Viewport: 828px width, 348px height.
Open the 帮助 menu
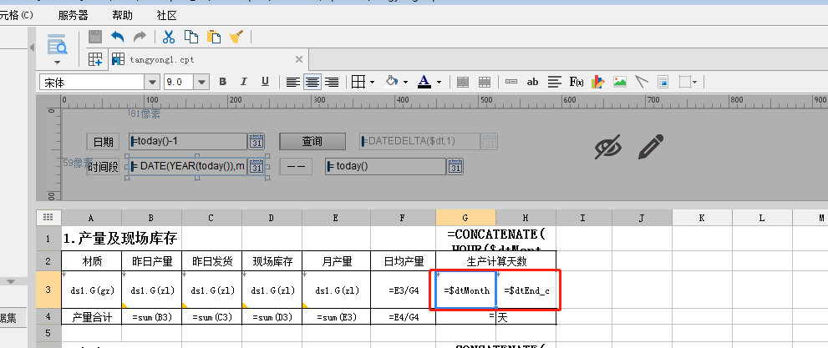[x=122, y=15]
